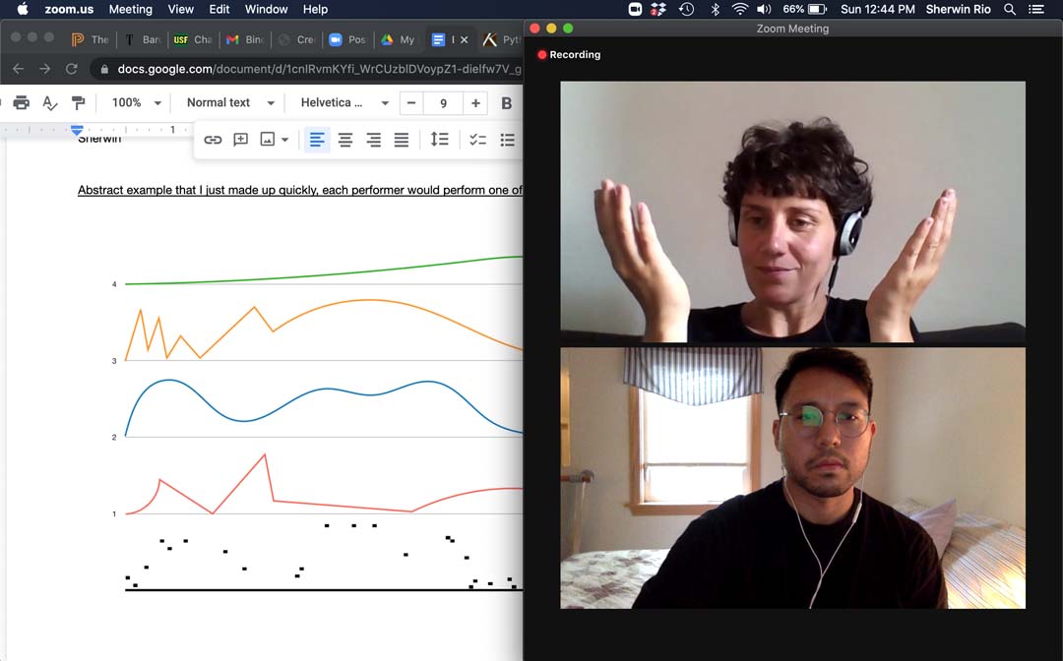Open the View menu in menu bar
1063x661 pixels.
point(180,10)
